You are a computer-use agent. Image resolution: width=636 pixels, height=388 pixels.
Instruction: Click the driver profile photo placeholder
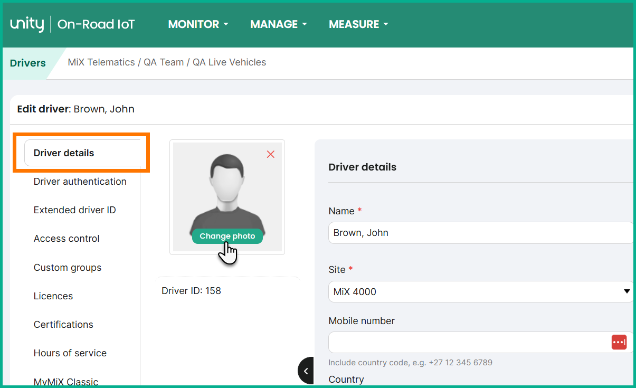click(227, 190)
